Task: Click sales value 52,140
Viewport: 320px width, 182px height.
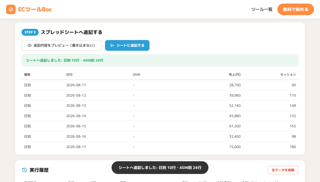Action: (235, 105)
